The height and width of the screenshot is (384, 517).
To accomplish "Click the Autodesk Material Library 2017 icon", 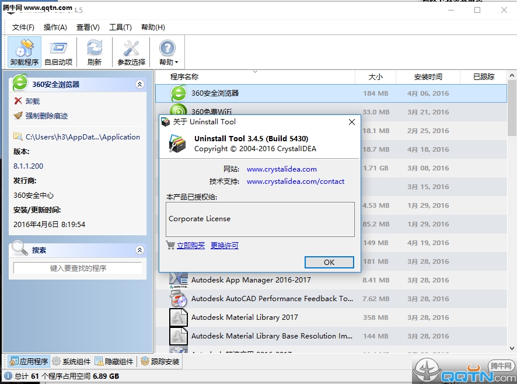I will 179,317.
